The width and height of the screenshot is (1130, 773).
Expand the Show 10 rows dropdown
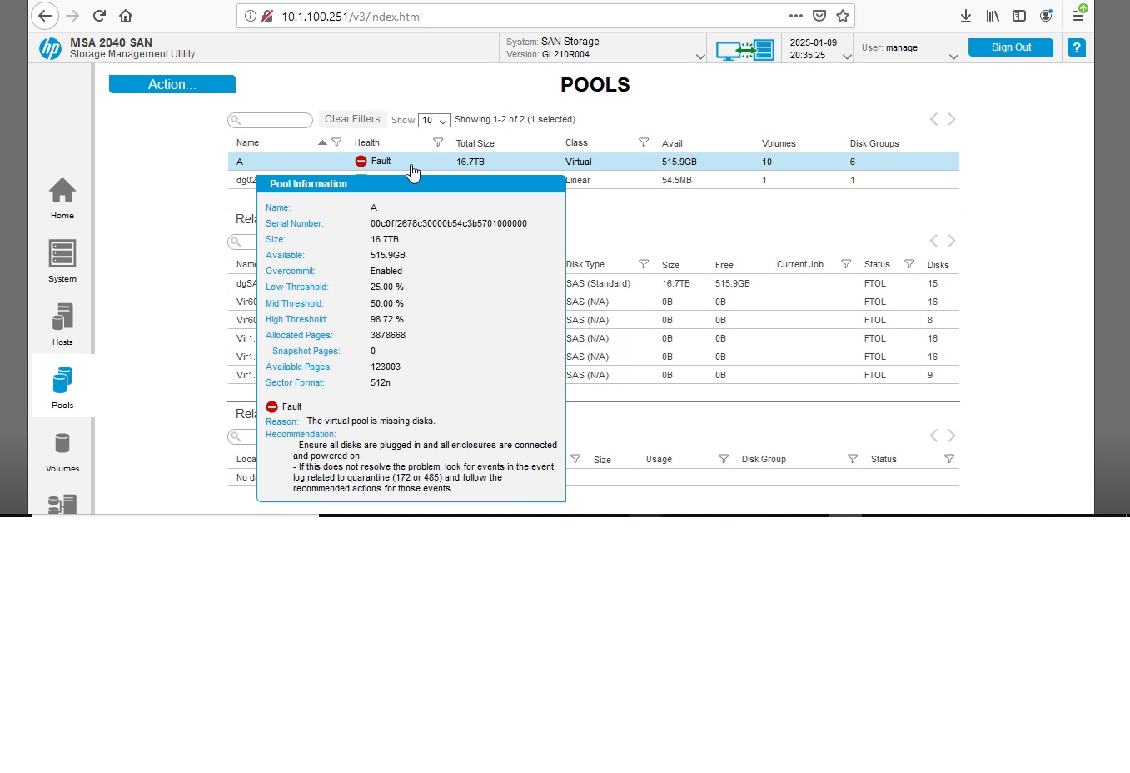(434, 120)
